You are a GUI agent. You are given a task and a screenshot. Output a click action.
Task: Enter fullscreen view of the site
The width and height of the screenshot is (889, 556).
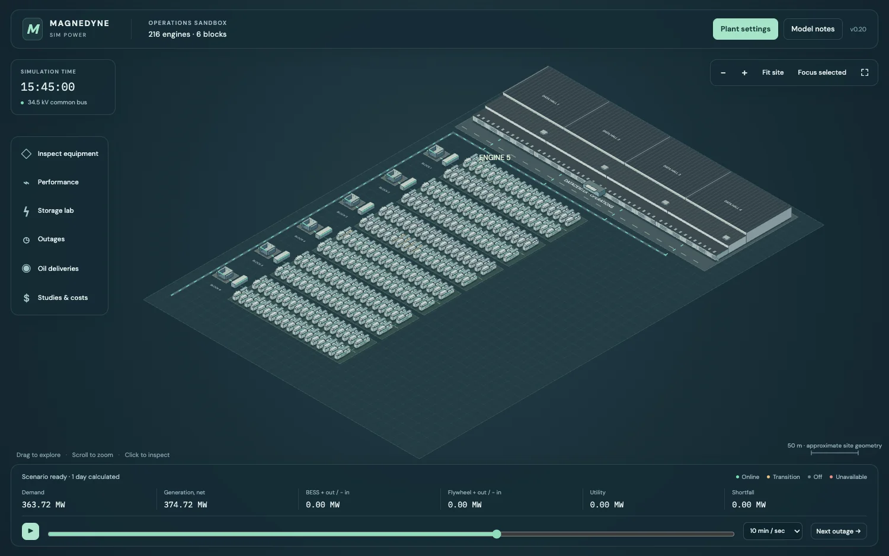(865, 72)
